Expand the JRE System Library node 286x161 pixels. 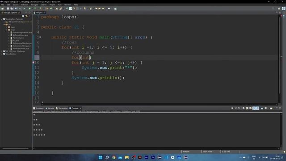pyautogui.click(x=4, y=22)
